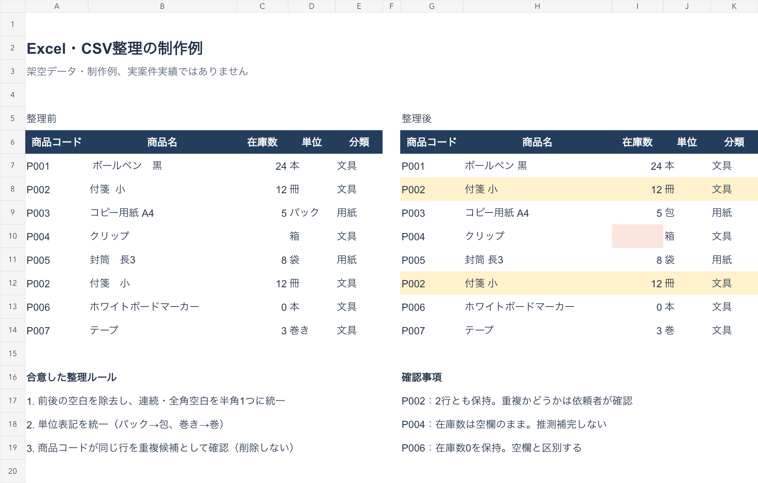The width and height of the screenshot is (758, 483).
Task: Click note 'P002：2行とも保持'
Action: coord(517,401)
